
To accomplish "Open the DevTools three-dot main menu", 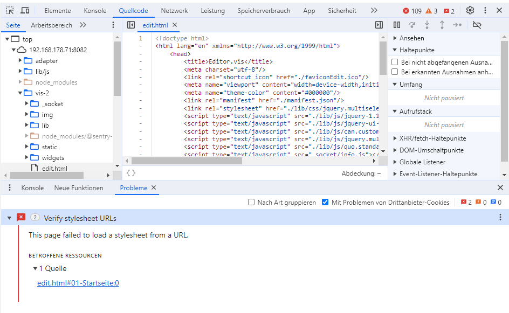I will point(485,10).
